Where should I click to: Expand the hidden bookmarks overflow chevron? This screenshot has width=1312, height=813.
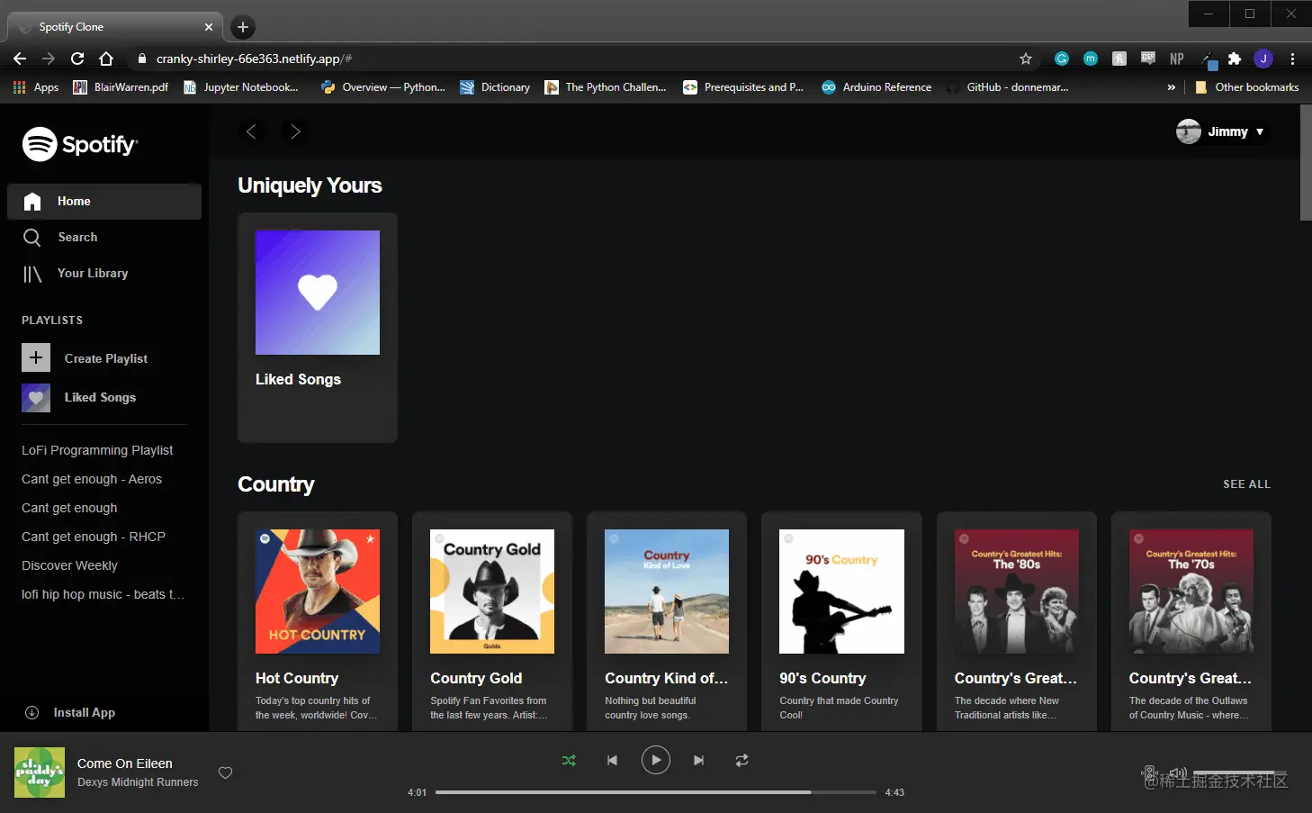point(1171,87)
